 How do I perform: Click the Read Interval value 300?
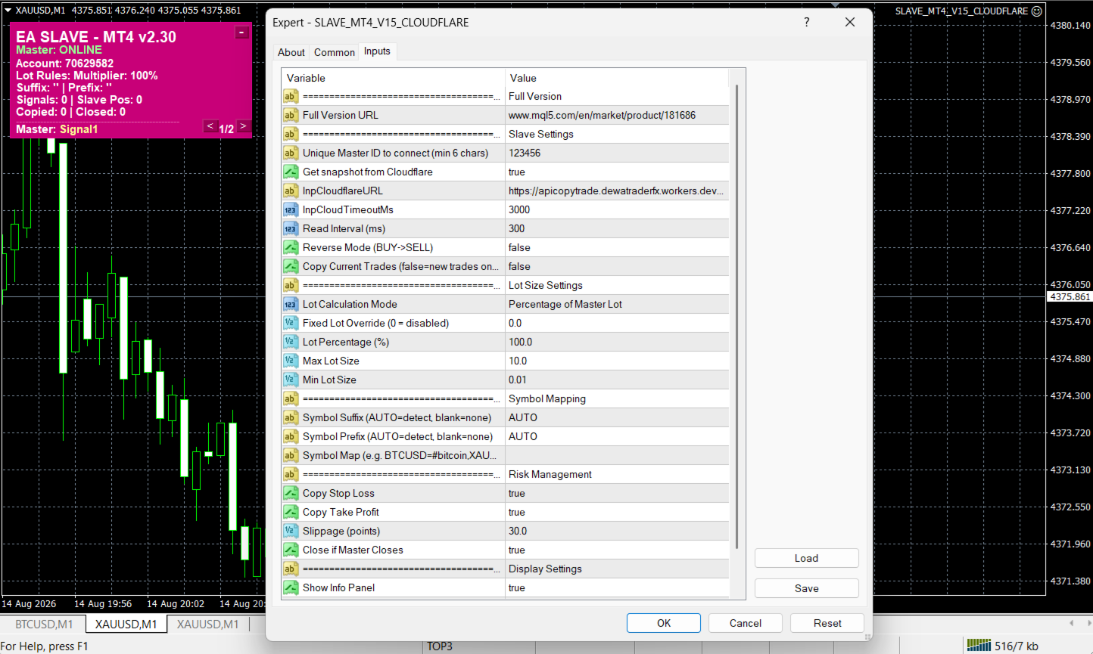(x=617, y=228)
